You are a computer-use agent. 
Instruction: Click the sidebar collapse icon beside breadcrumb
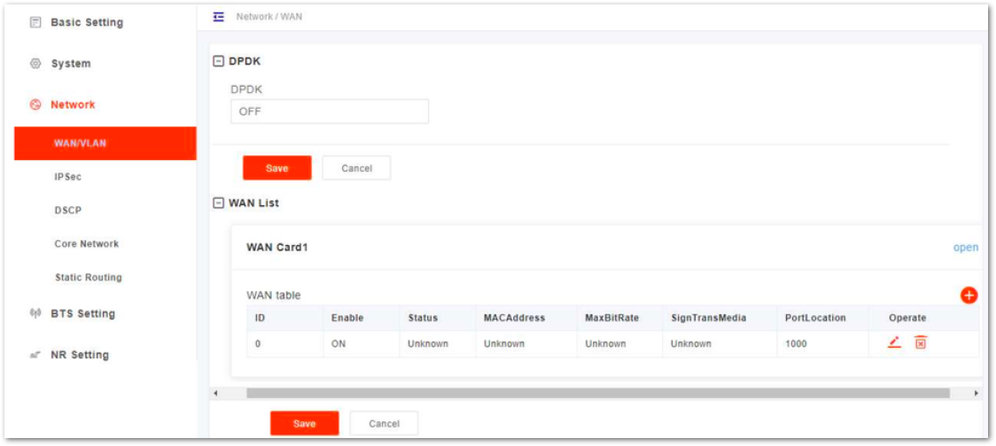[219, 17]
